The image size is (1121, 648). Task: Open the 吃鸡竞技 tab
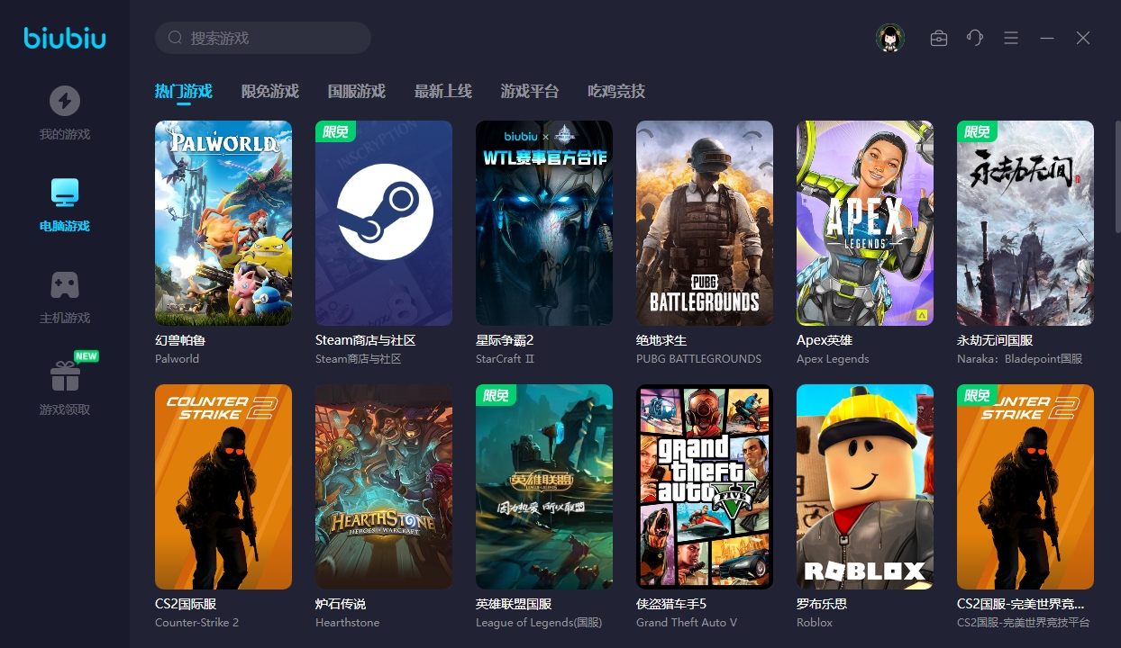(615, 91)
